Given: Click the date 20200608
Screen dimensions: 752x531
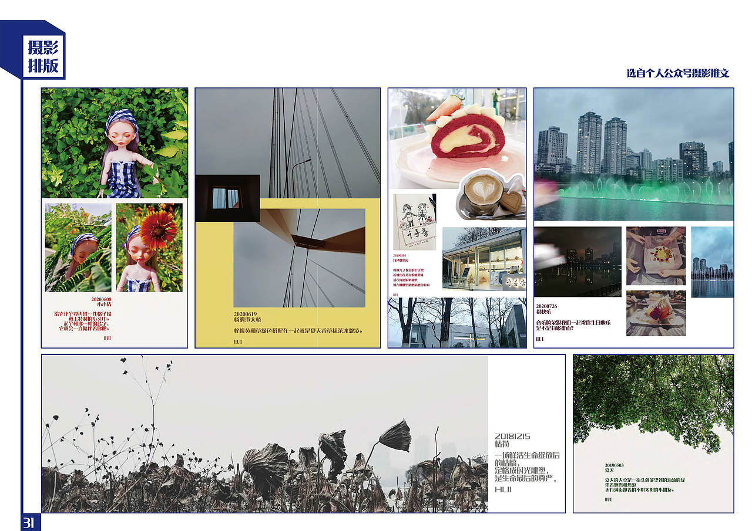Looking at the screenshot, I should point(101,299).
